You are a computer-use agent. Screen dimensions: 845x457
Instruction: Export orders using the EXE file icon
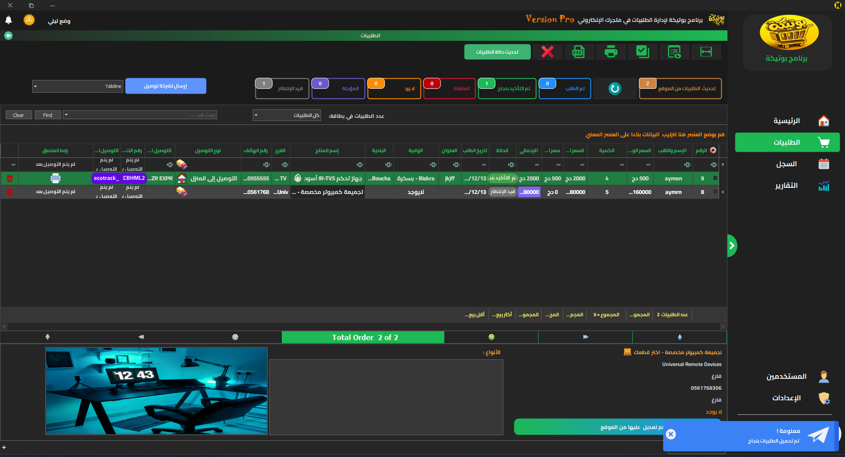click(x=578, y=52)
